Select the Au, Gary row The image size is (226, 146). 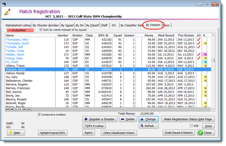108,77
